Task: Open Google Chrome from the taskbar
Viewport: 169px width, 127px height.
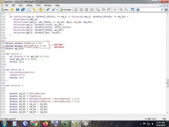Action: click(x=35, y=124)
